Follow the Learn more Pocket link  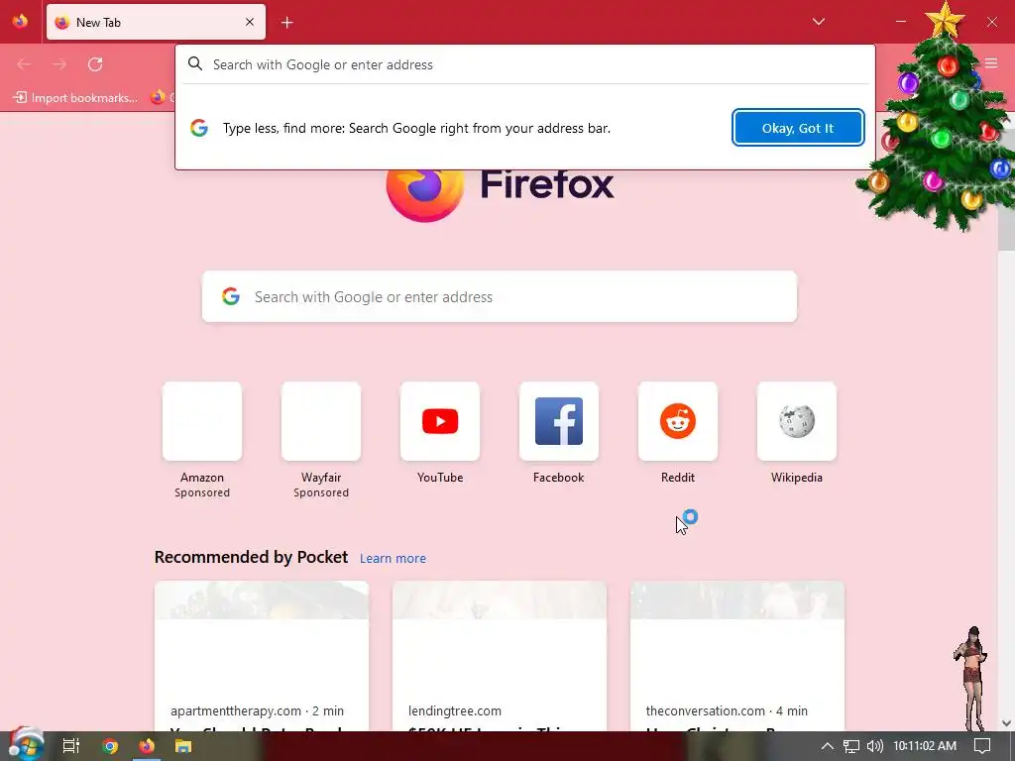click(393, 559)
